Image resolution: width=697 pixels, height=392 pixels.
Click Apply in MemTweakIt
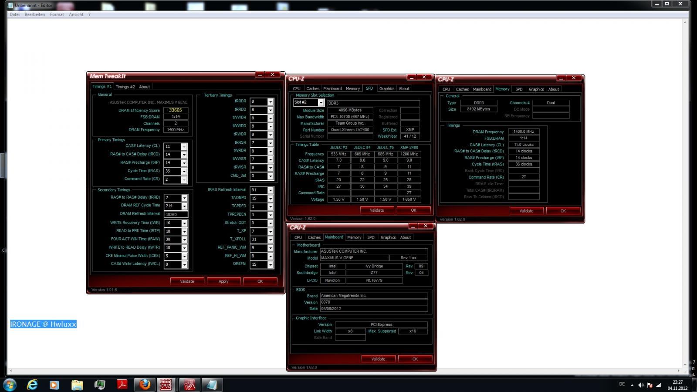click(223, 281)
